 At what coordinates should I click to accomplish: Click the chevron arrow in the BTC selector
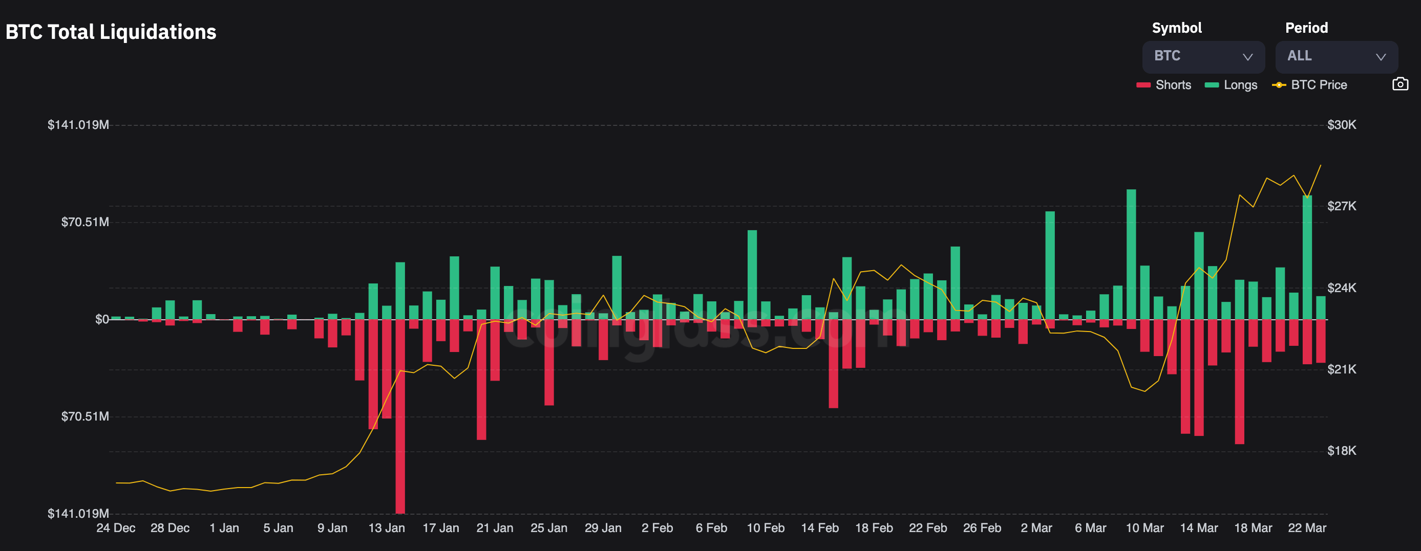point(1247,57)
